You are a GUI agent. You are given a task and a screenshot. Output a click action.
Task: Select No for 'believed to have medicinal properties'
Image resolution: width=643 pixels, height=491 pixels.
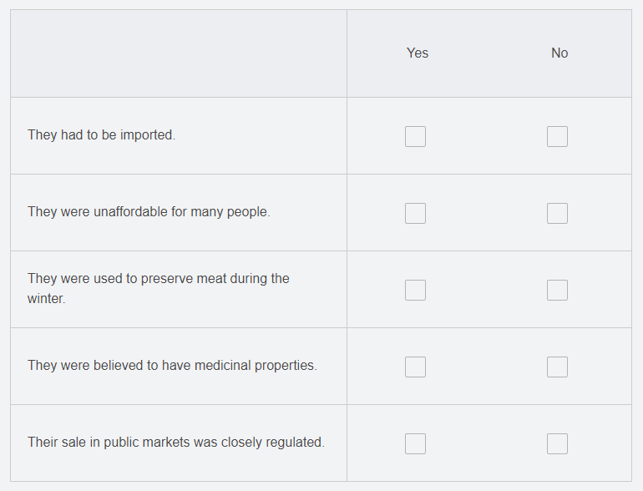point(557,367)
